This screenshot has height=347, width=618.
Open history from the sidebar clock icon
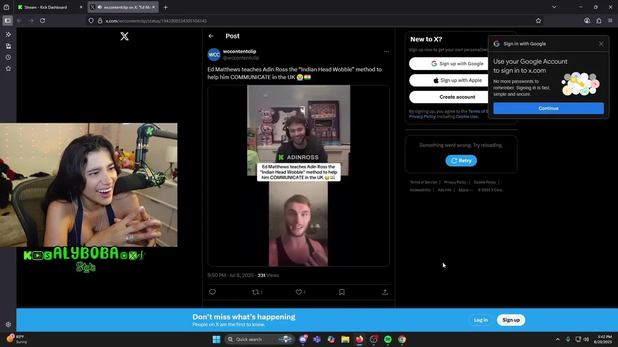coord(8,57)
